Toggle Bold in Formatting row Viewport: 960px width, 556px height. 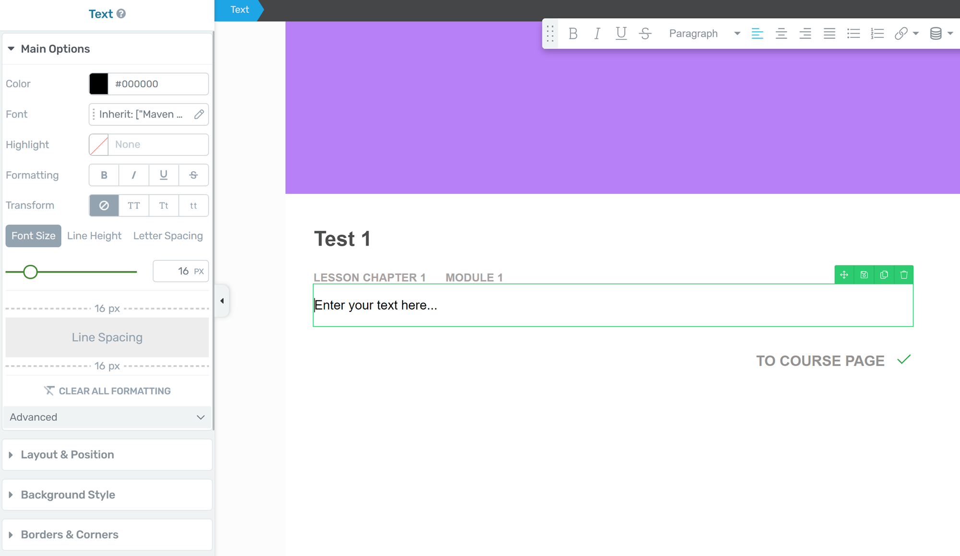[x=104, y=175]
